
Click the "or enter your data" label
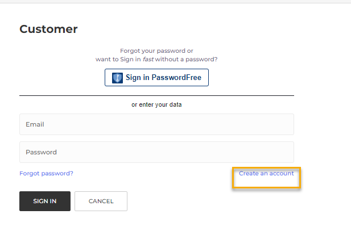(x=156, y=104)
